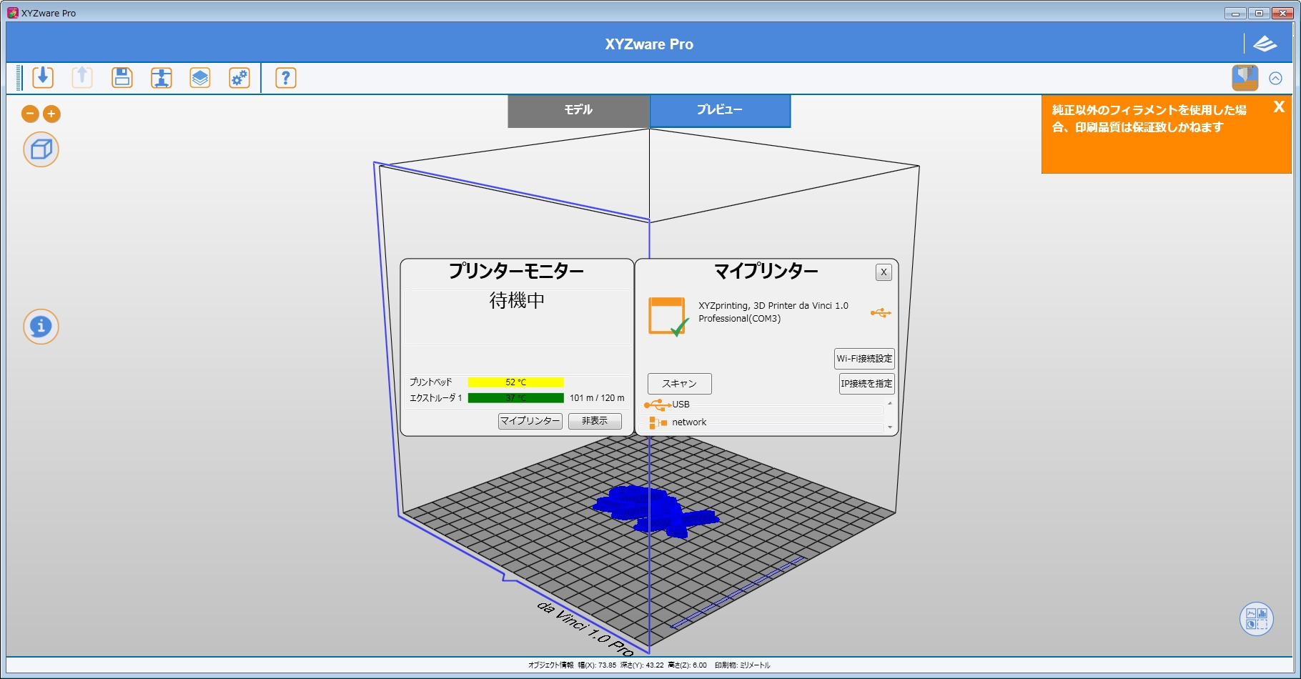Click the スキャン button
1301x679 pixels.
click(679, 384)
